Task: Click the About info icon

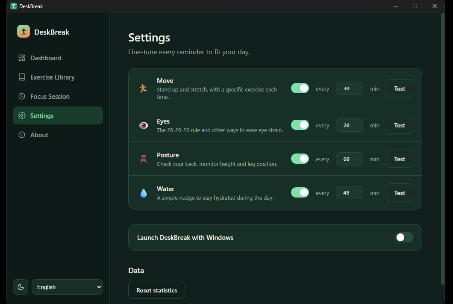Action: [x=22, y=135]
